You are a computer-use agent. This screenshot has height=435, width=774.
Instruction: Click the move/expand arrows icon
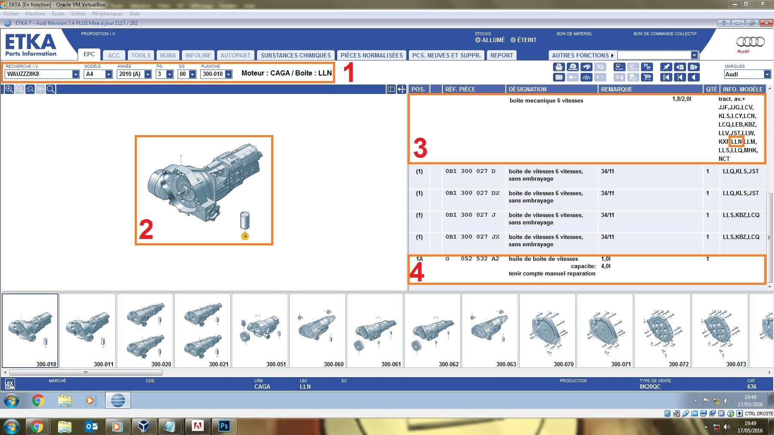pyautogui.click(x=402, y=89)
